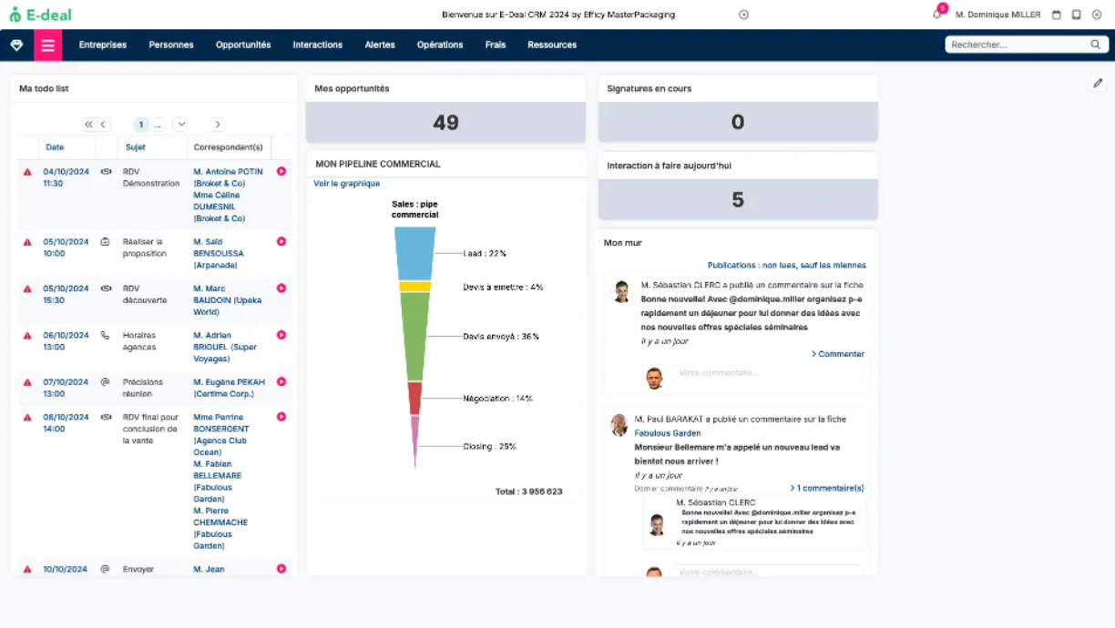Image resolution: width=1115 pixels, height=628 pixels.
Task: Click the plus circle icon beside welcome title
Action: coord(743,15)
